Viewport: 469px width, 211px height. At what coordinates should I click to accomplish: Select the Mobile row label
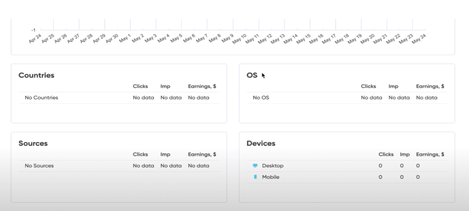pos(270,177)
